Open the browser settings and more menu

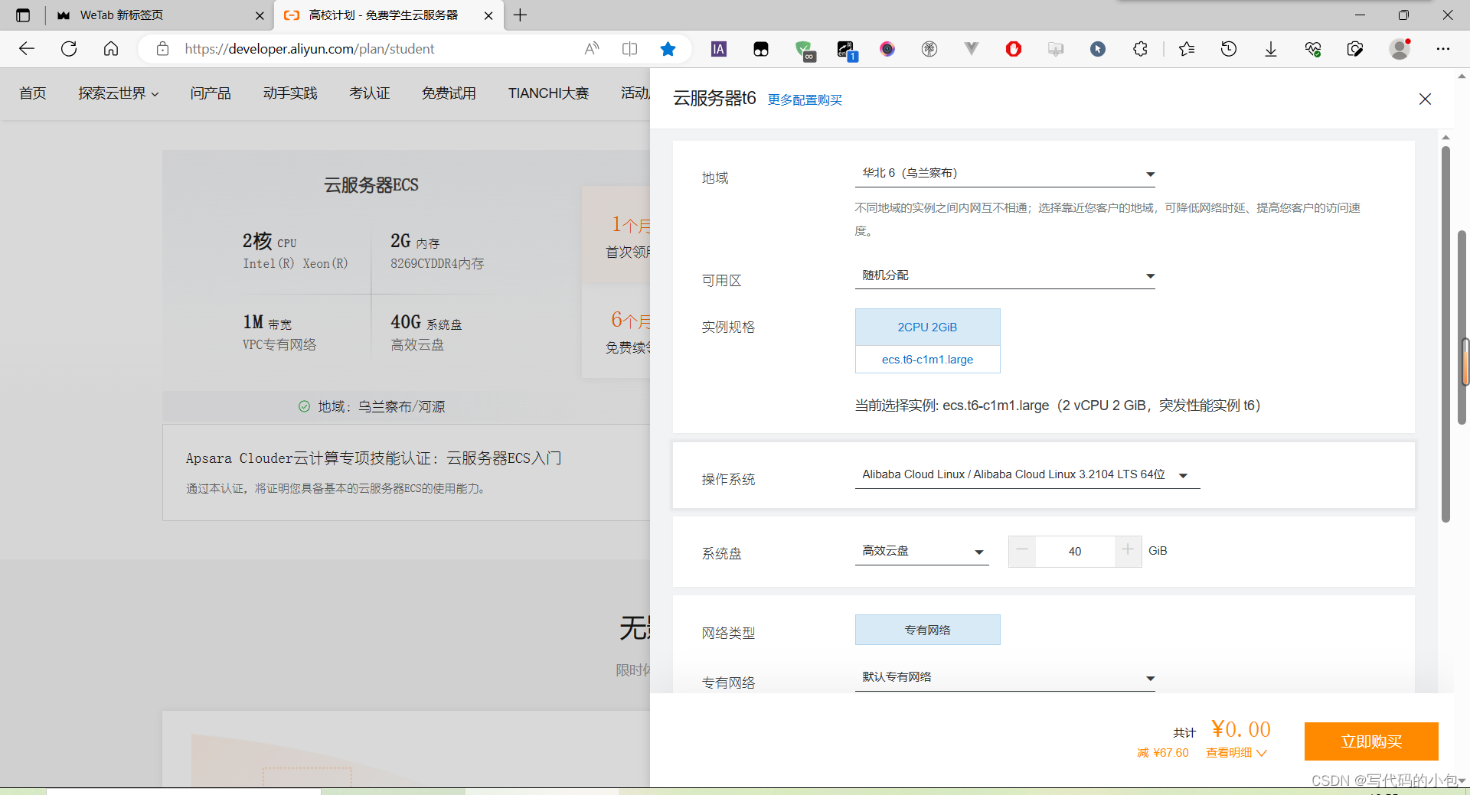tap(1443, 49)
